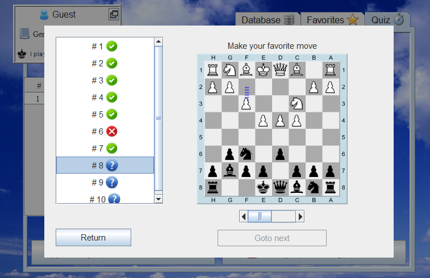The image size is (430, 278).
Task: Click the black rook on H8
Action: tap(213, 188)
